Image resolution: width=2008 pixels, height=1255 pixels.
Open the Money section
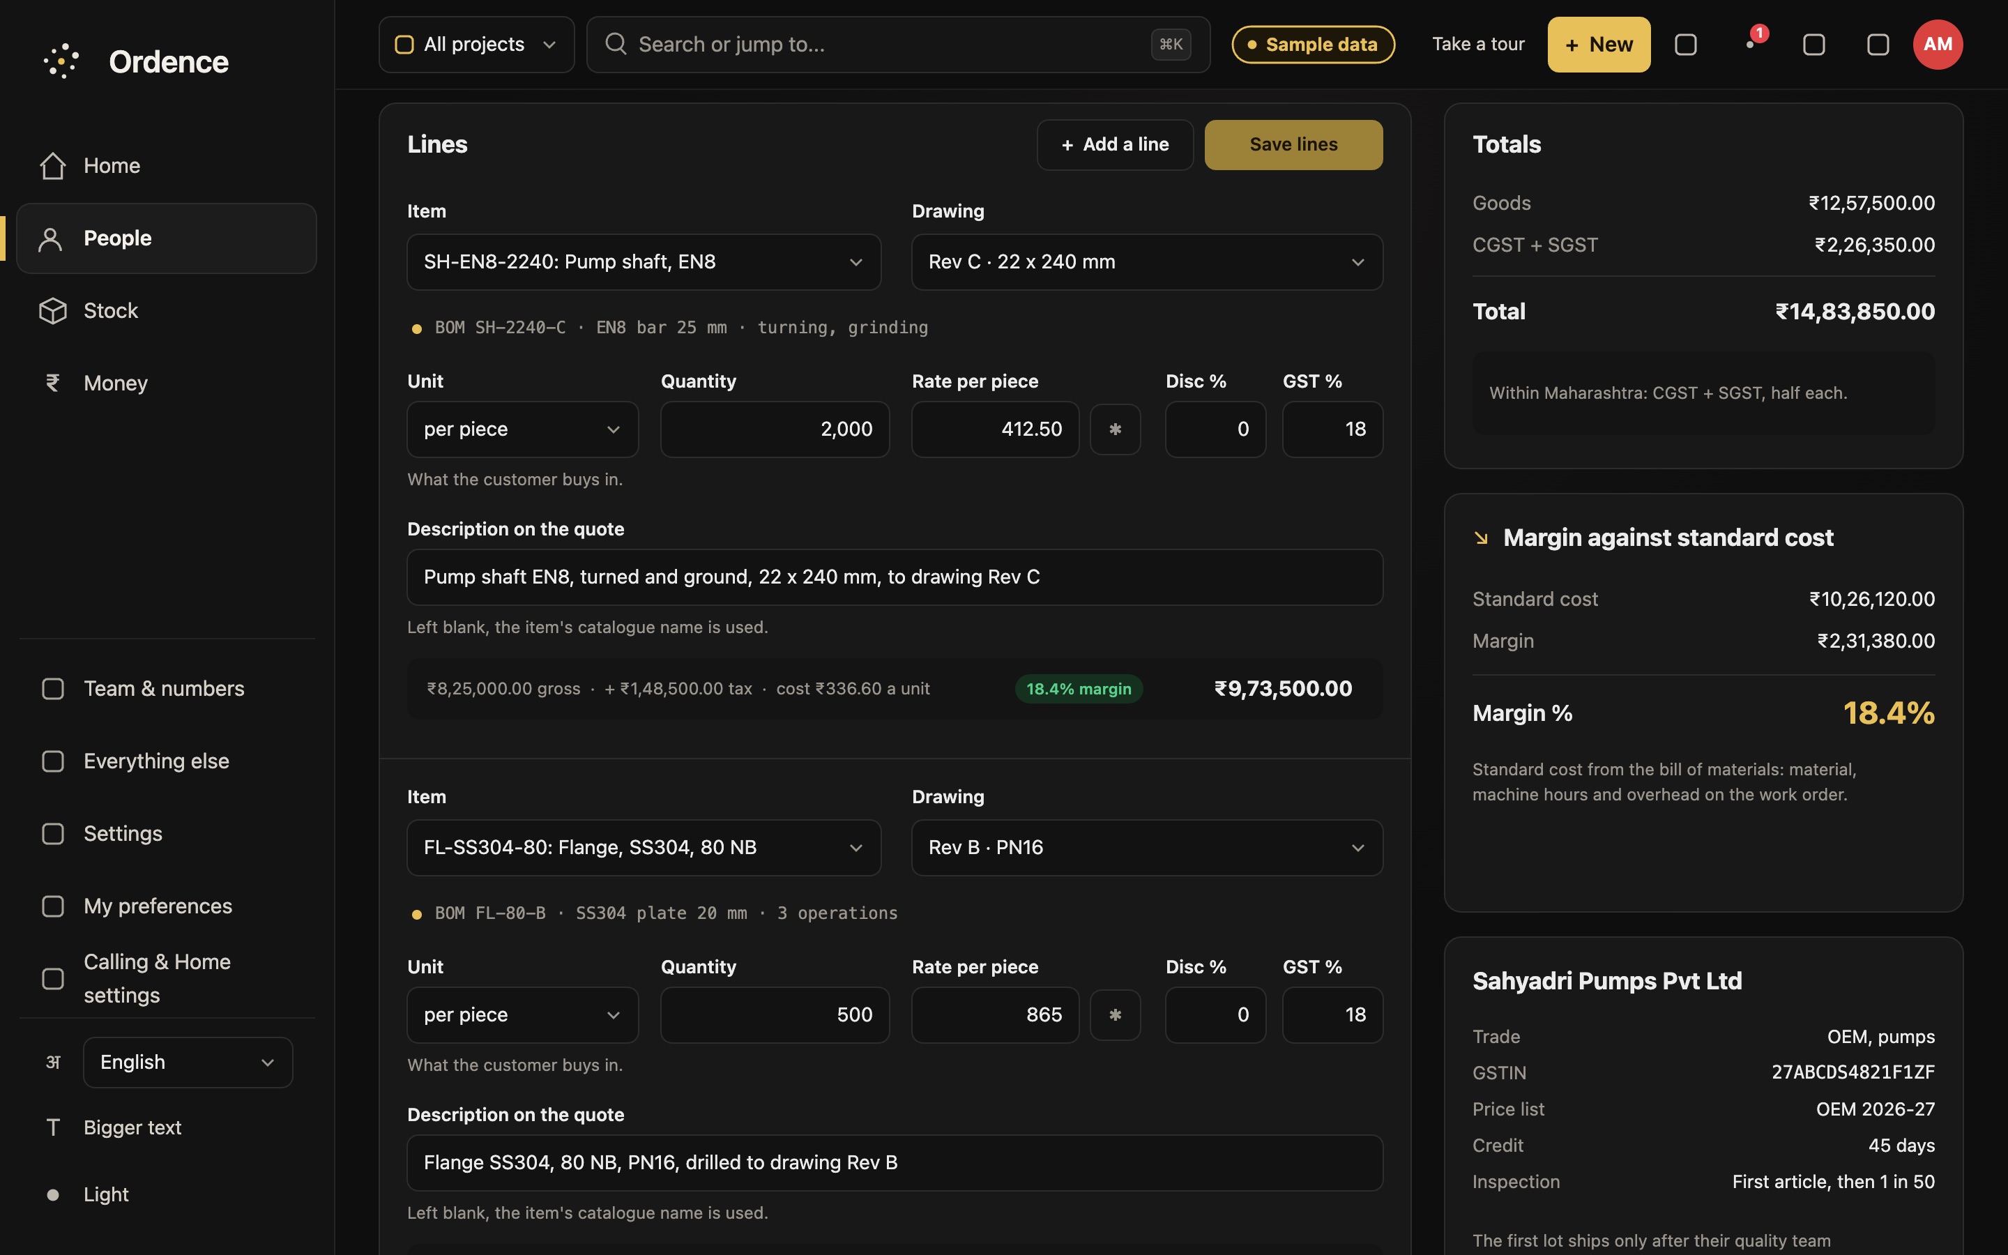click(x=166, y=383)
